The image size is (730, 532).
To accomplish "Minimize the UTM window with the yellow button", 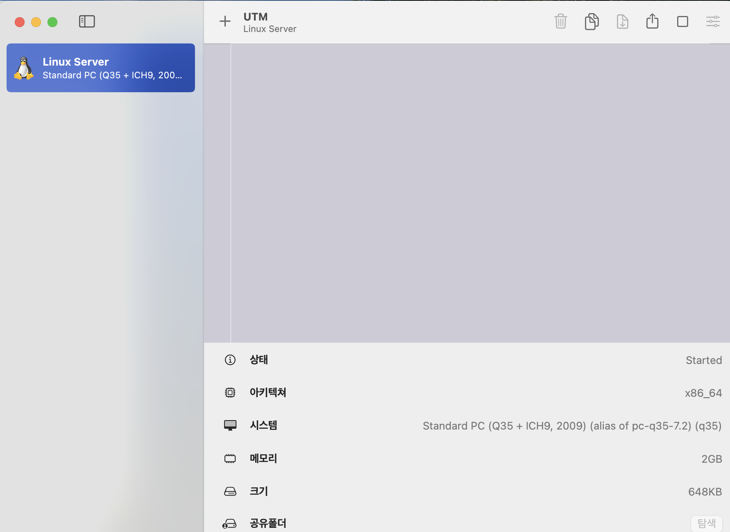I will (x=36, y=22).
